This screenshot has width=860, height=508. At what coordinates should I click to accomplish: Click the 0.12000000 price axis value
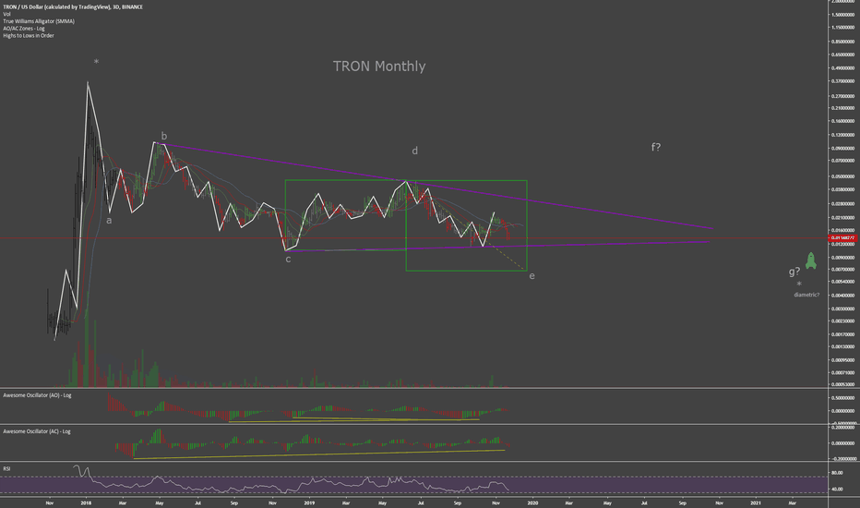(x=843, y=135)
